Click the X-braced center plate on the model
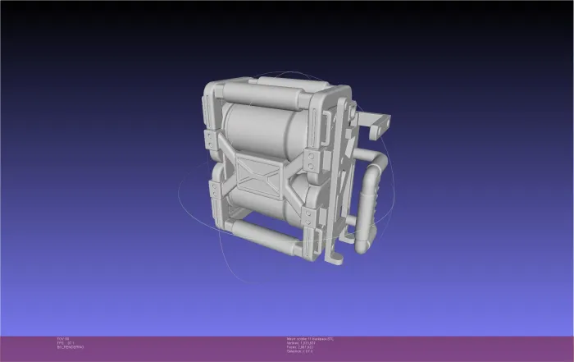The height and width of the screenshot is (362, 574). pyautogui.click(x=259, y=175)
